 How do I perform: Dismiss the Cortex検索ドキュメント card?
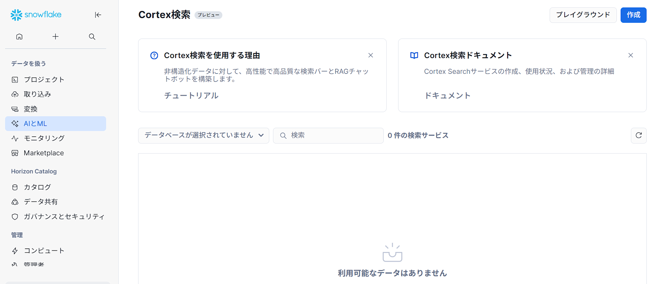(x=630, y=55)
